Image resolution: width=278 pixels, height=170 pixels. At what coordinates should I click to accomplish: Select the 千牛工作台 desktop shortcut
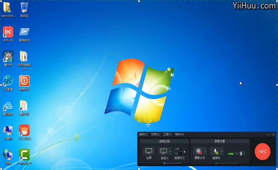pyautogui.click(x=24, y=132)
